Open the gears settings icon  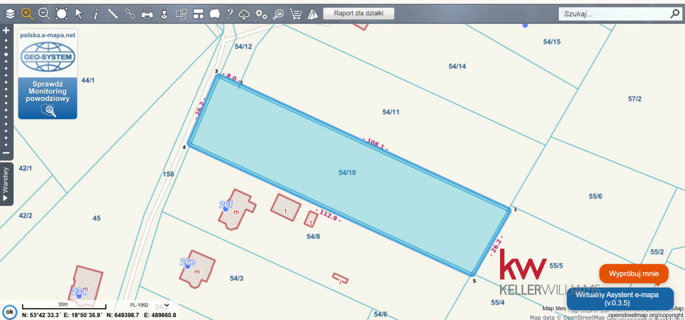coord(261,14)
